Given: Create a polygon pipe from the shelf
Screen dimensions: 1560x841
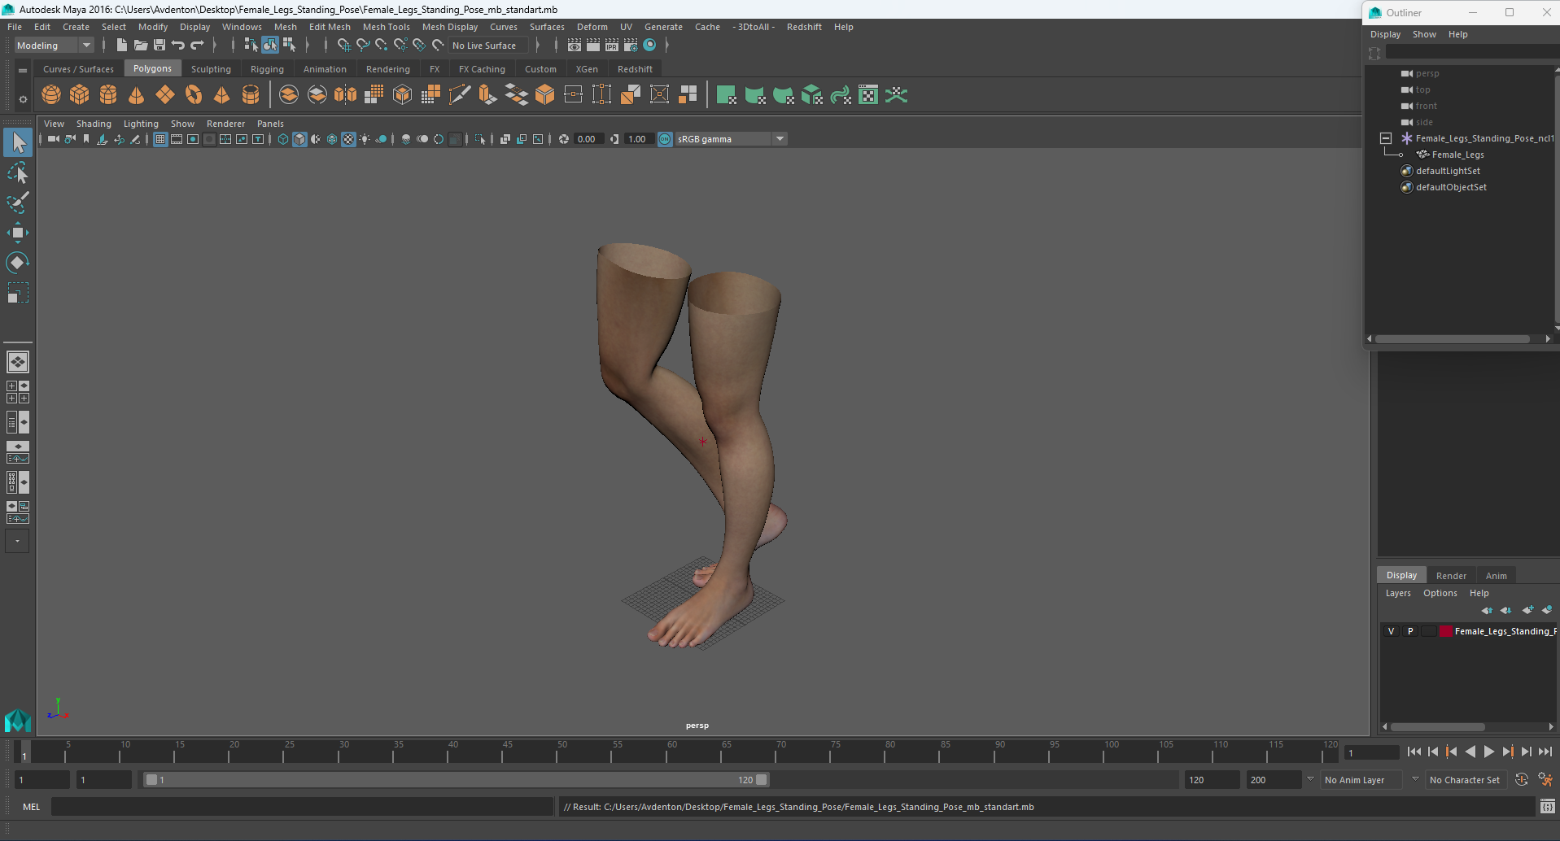Looking at the screenshot, I should (251, 95).
